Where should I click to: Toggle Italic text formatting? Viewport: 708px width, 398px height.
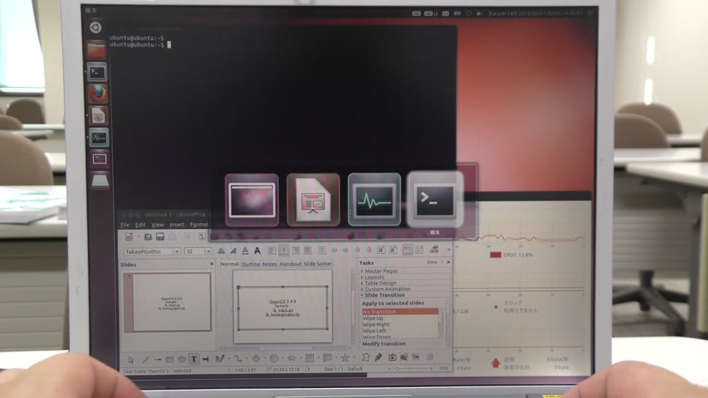[233, 251]
